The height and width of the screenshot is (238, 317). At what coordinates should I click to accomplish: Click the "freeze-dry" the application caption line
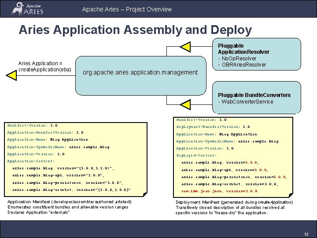[221, 213]
